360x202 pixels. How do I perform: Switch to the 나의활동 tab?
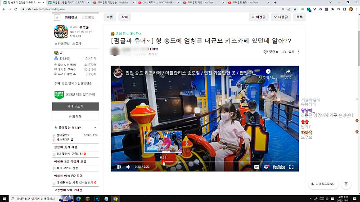click(88, 18)
